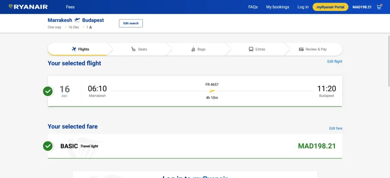
Task: Click the Your selected flight heading
Action: click(74, 63)
